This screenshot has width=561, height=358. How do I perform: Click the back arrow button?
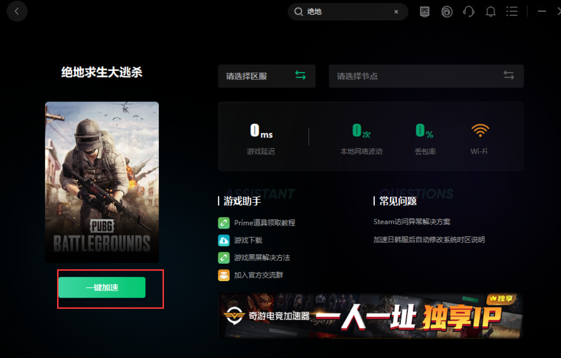point(17,12)
